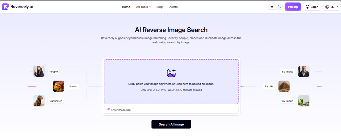Open the Blog page from navigation
Image resolution: width=341 pixels, height=140 pixels.
[x=160, y=7]
